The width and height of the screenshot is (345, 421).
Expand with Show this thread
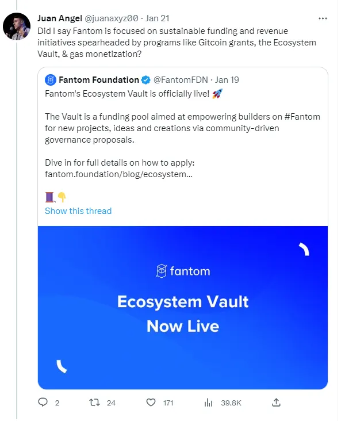(78, 211)
